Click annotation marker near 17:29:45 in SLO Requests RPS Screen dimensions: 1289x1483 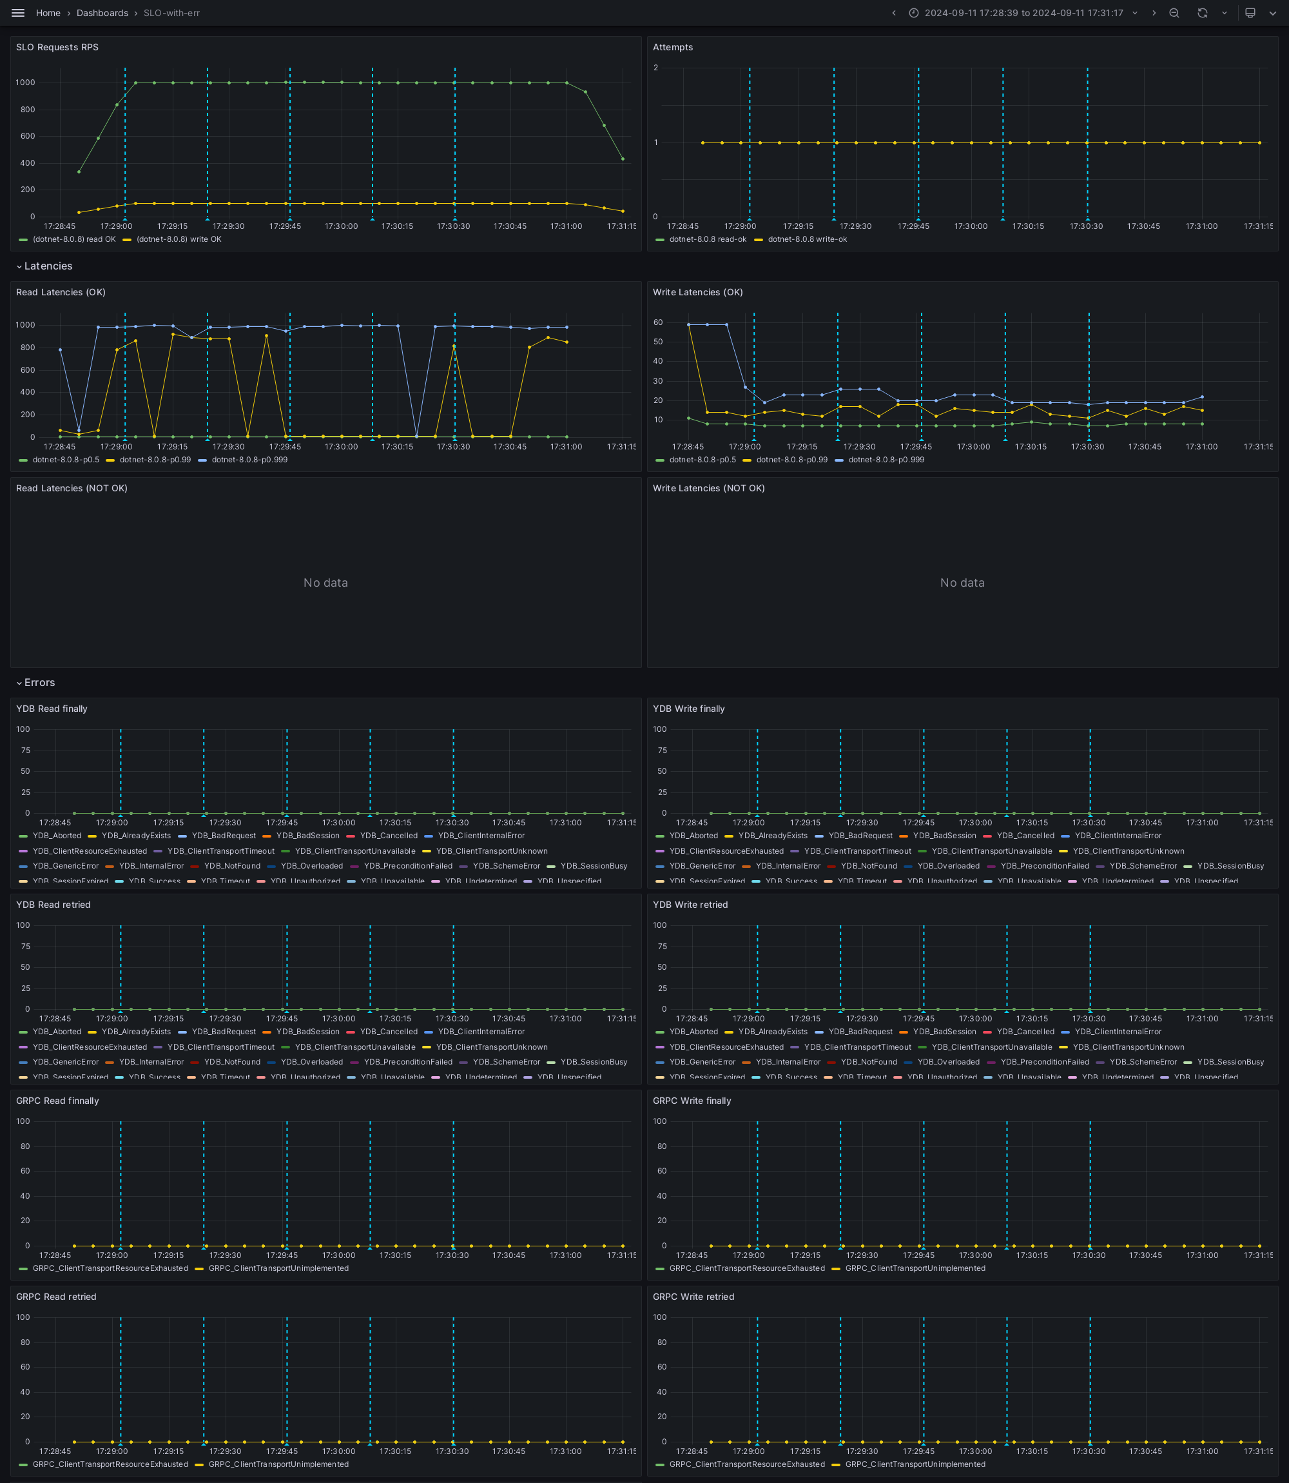pyautogui.click(x=290, y=219)
